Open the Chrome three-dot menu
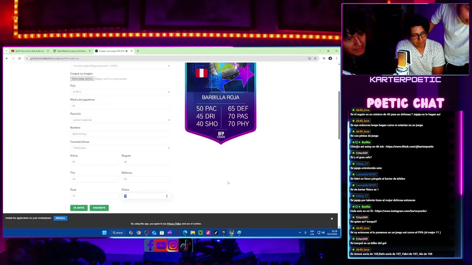 click(x=336, y=59)
